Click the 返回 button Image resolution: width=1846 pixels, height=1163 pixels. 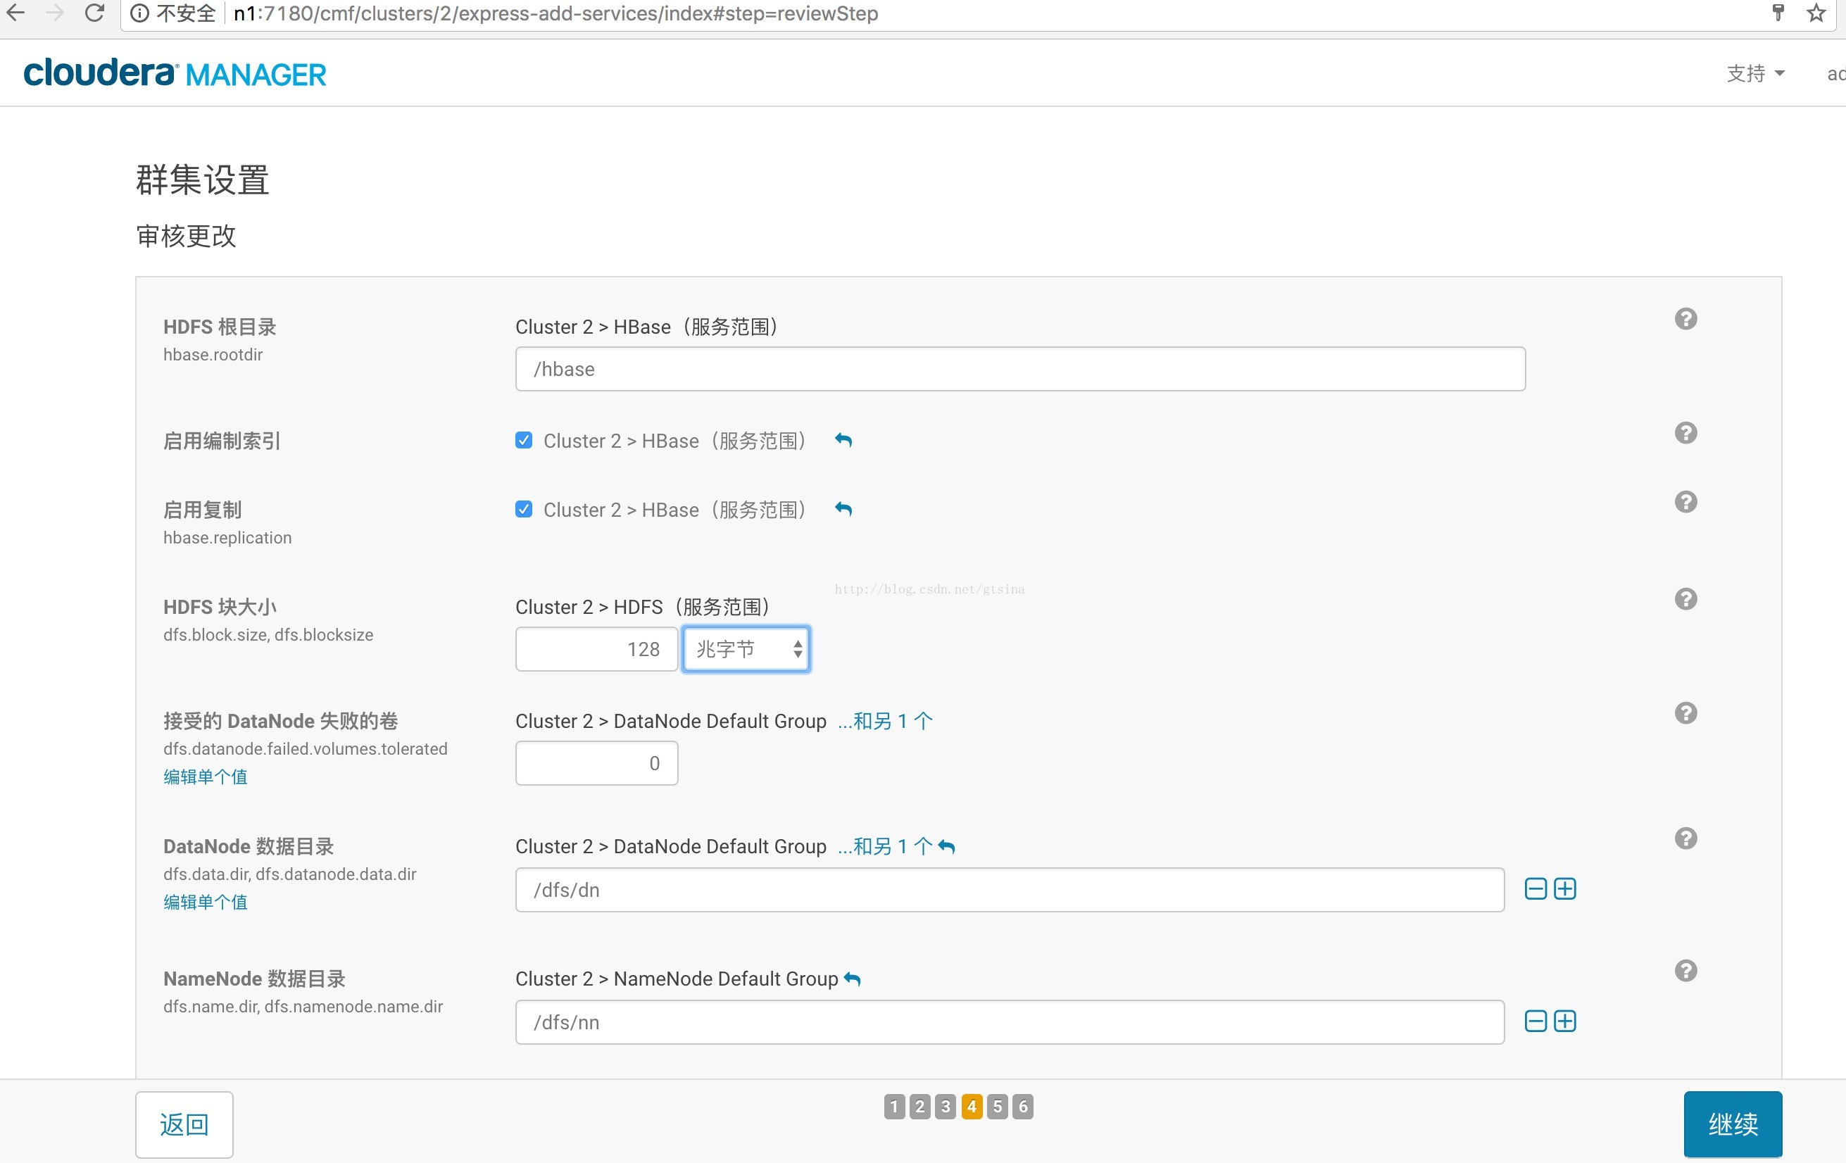coord(184,1124)
